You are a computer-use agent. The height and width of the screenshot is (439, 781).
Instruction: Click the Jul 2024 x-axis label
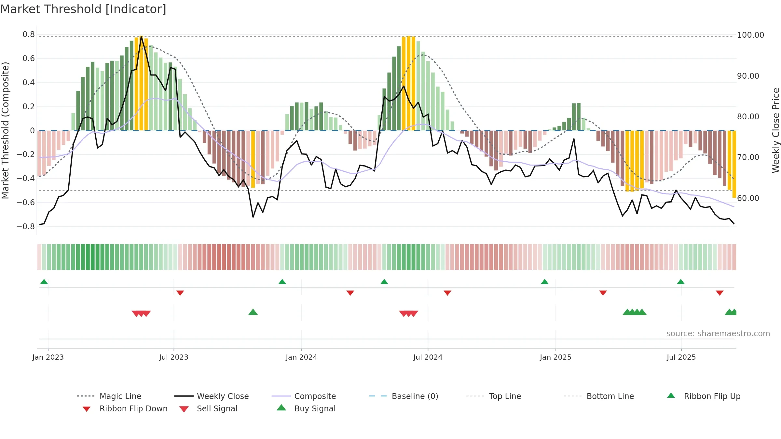(428, 357)
